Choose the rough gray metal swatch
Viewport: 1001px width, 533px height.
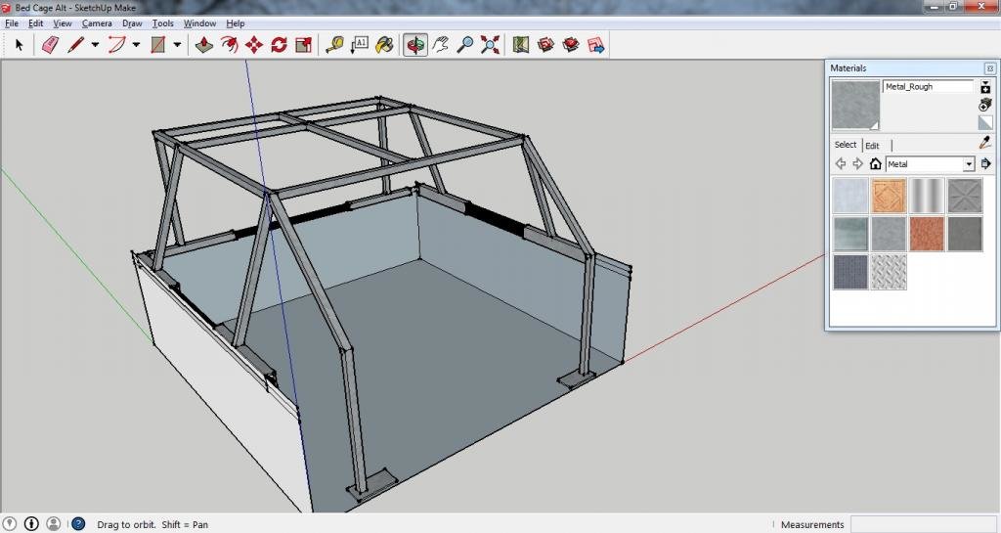tap(889, 234)
